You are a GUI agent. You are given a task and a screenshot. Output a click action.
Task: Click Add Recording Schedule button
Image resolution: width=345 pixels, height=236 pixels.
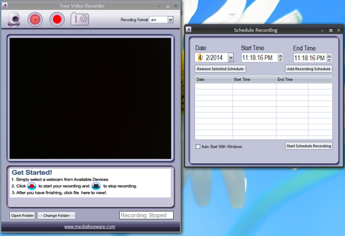point(309,69)
